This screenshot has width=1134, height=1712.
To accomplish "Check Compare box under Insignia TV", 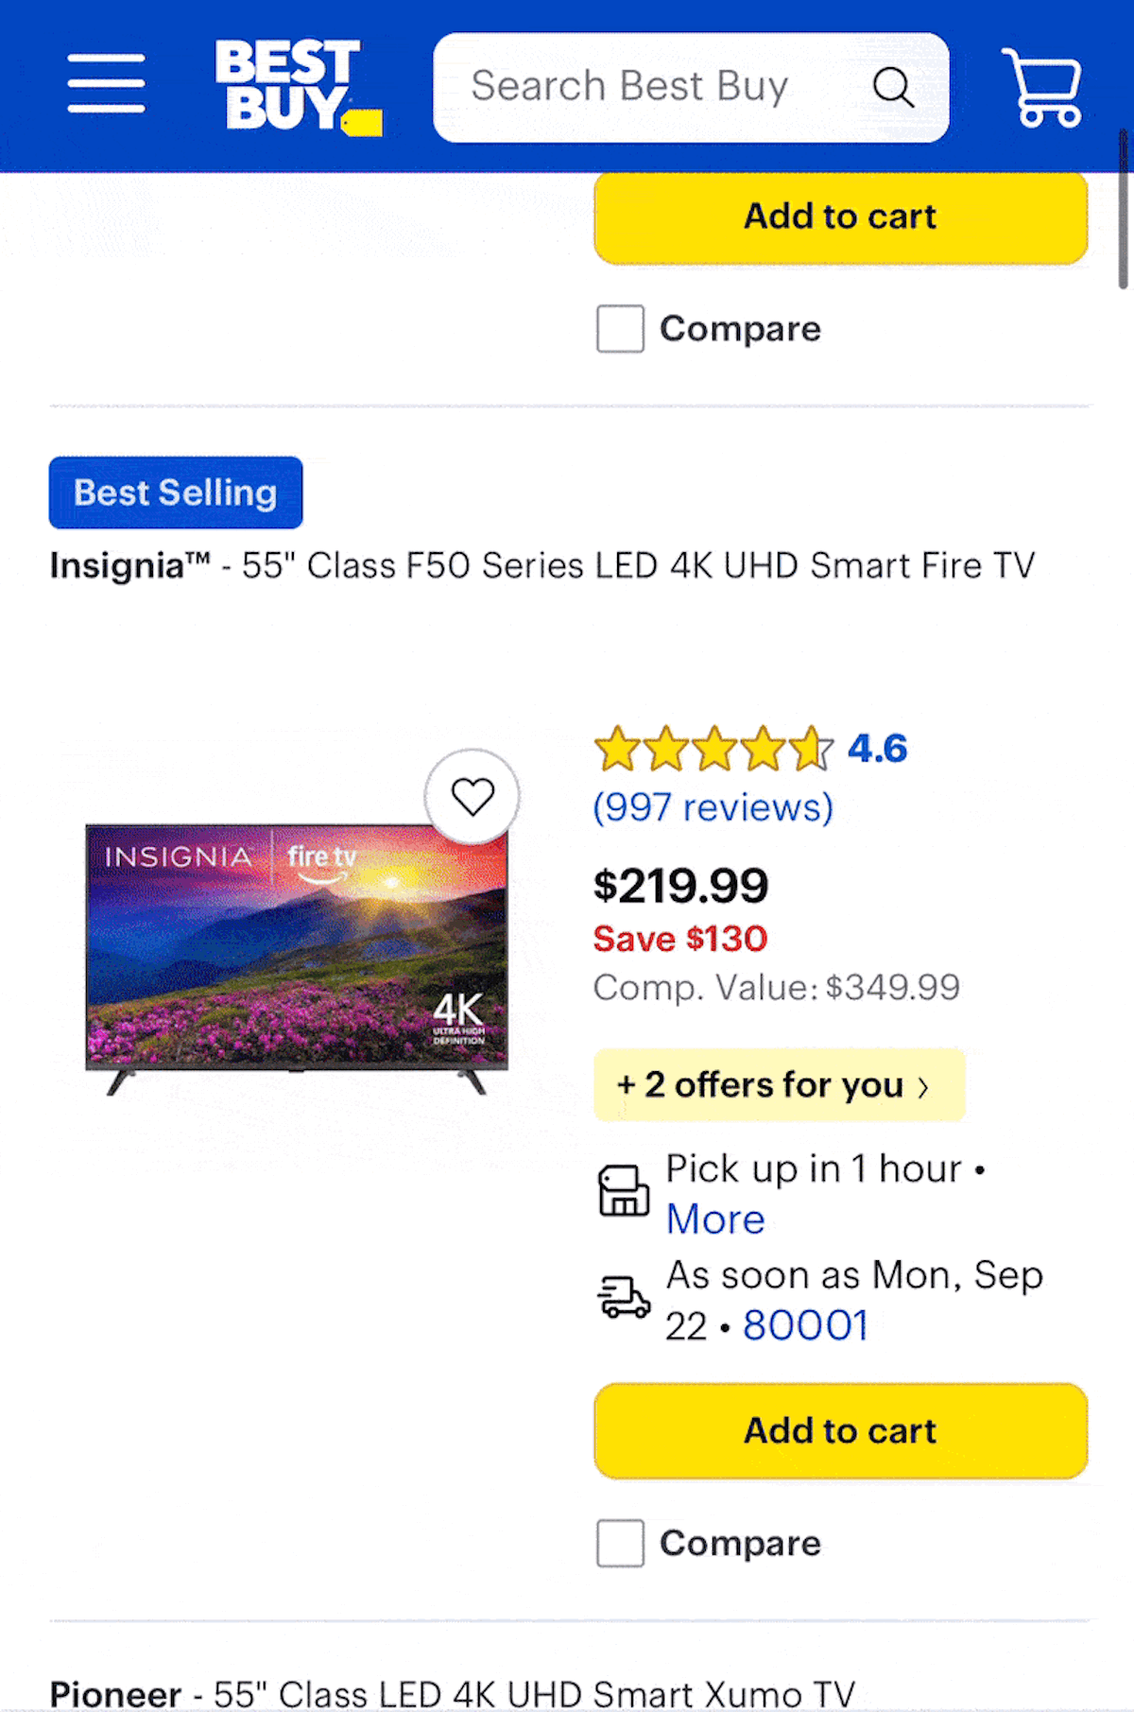I will (621, 1543).
